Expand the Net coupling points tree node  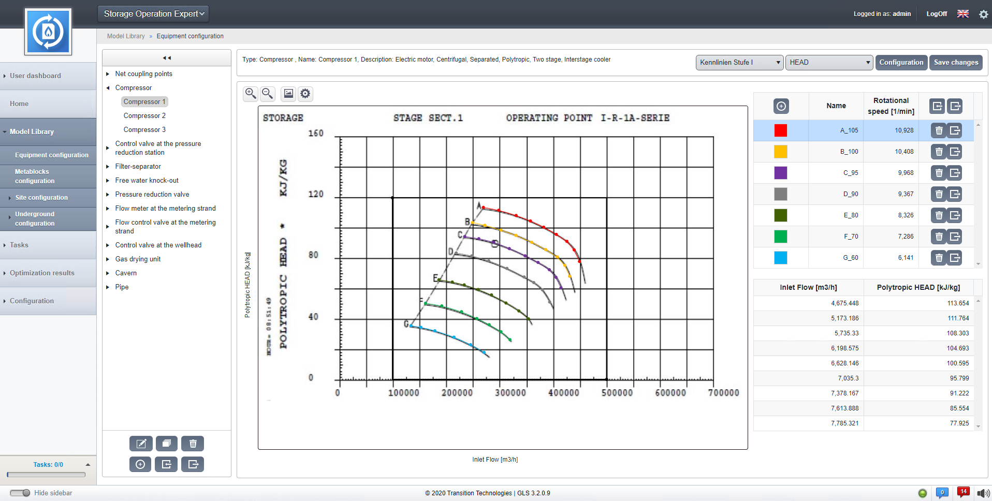[108, 74]
